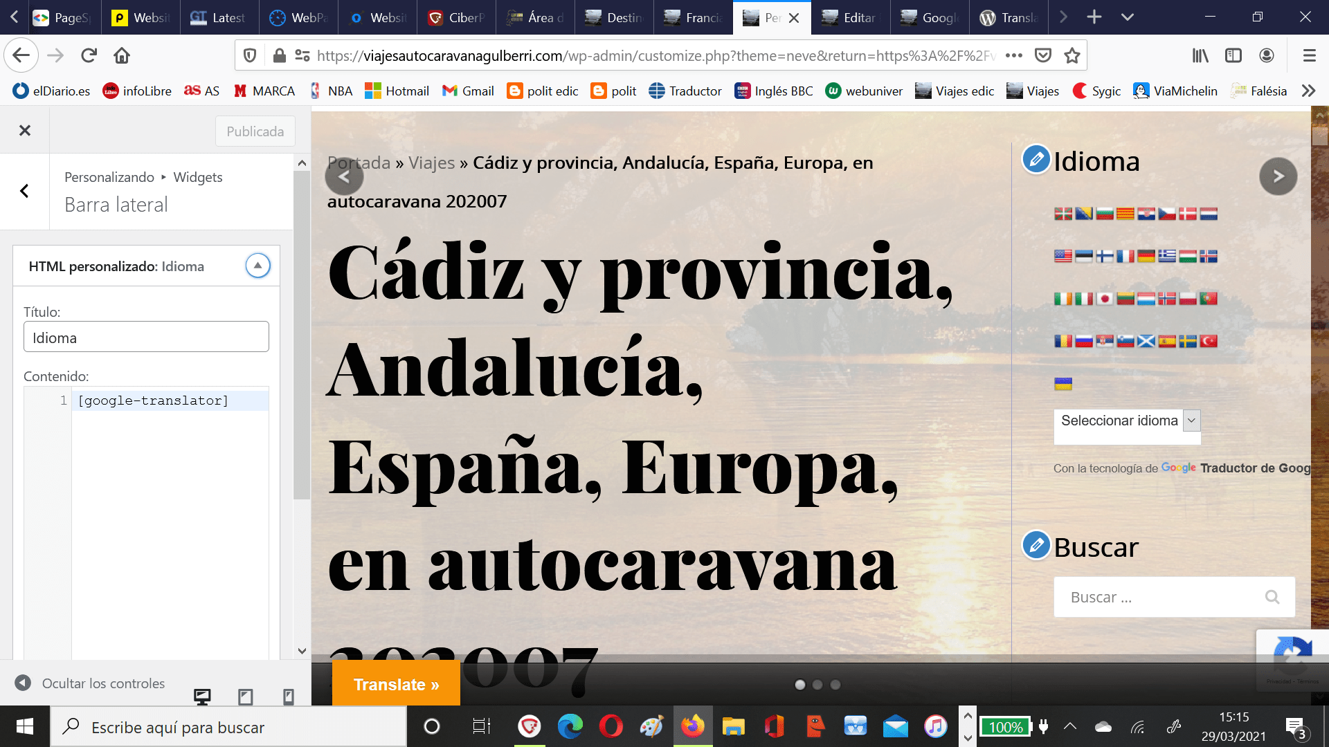Viewport: 1329px width, 747px height.
Task: Select the United States flag for English
Action: coord(1063,257)
